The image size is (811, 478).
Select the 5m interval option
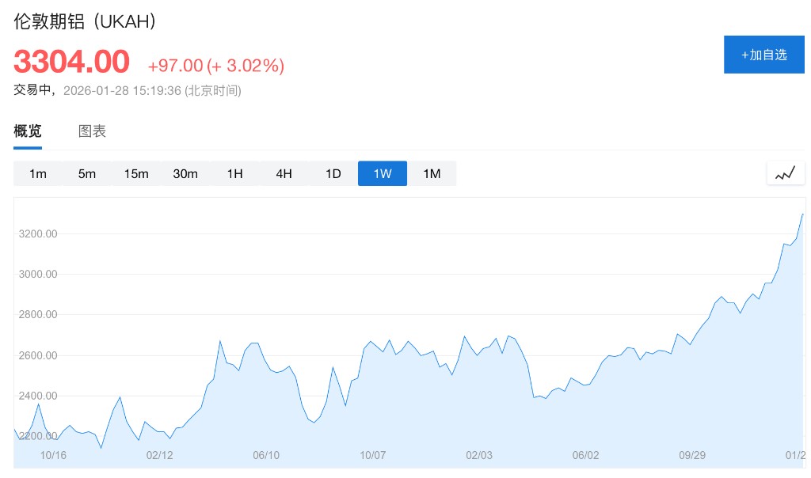coord(87,173)
